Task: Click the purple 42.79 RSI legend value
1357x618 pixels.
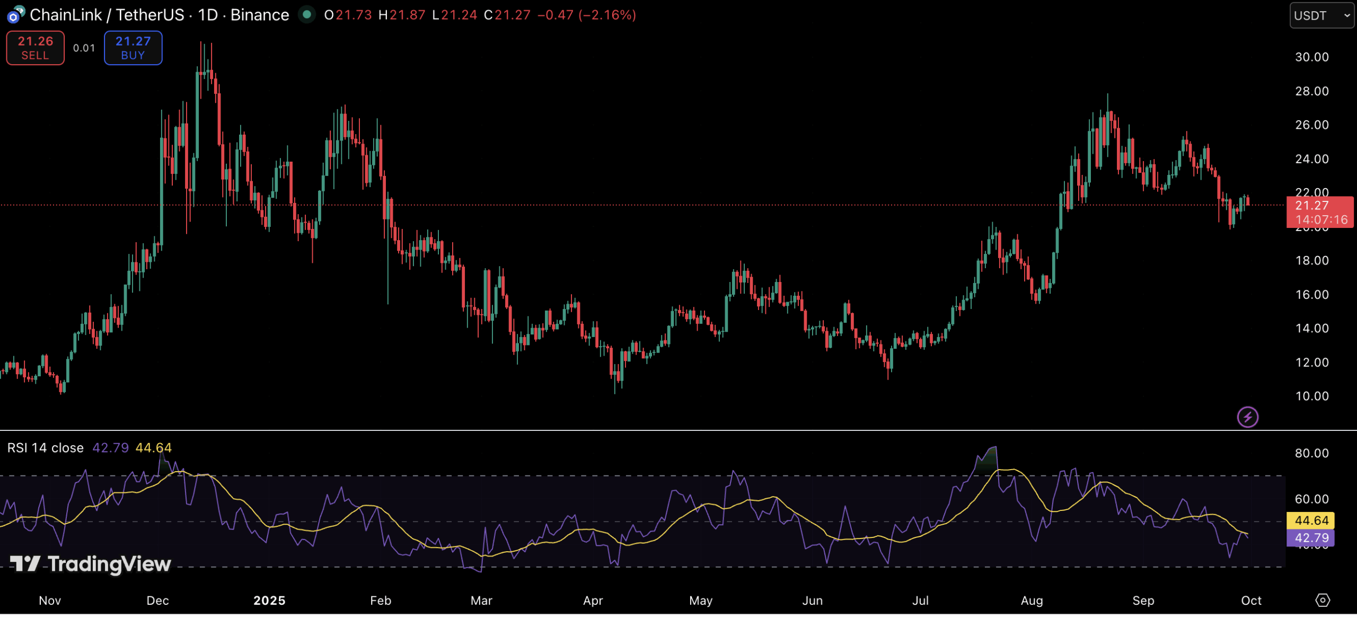Action: click(110, 448)
